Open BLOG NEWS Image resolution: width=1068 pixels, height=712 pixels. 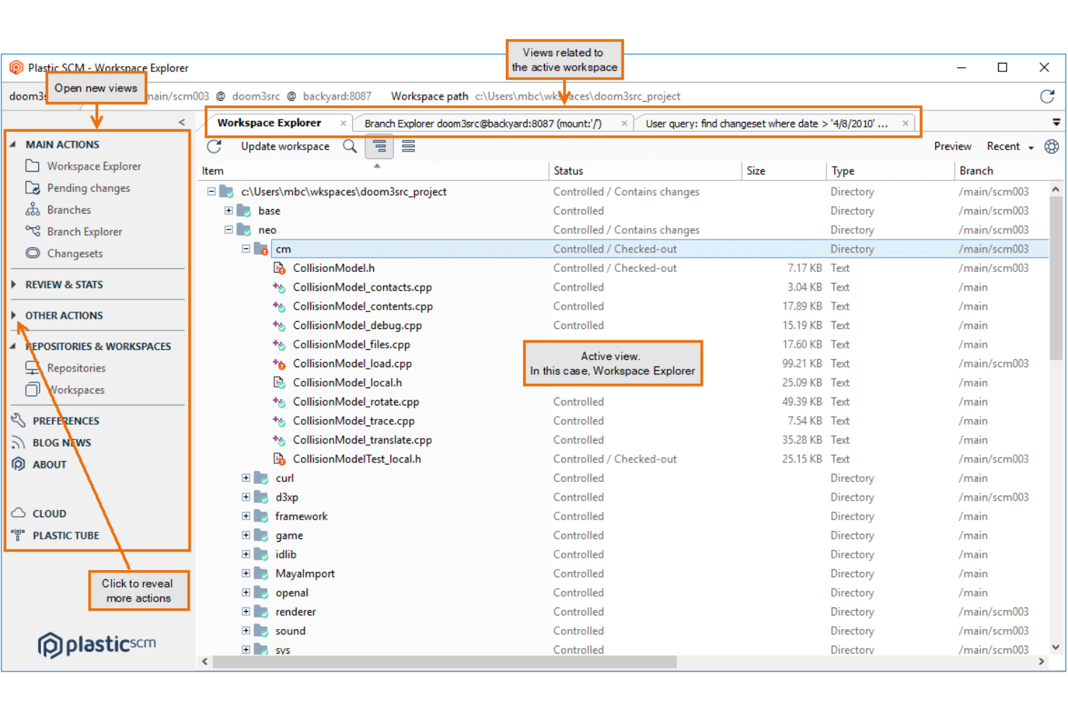pyautogui.click(x=61, y=442)
